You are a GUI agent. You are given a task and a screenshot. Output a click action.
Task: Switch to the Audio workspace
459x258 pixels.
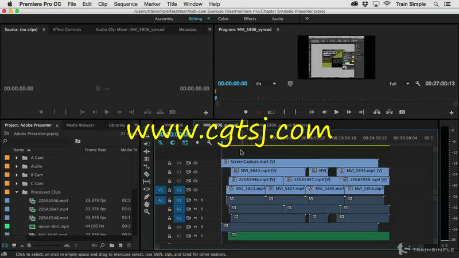coord(278,19)
